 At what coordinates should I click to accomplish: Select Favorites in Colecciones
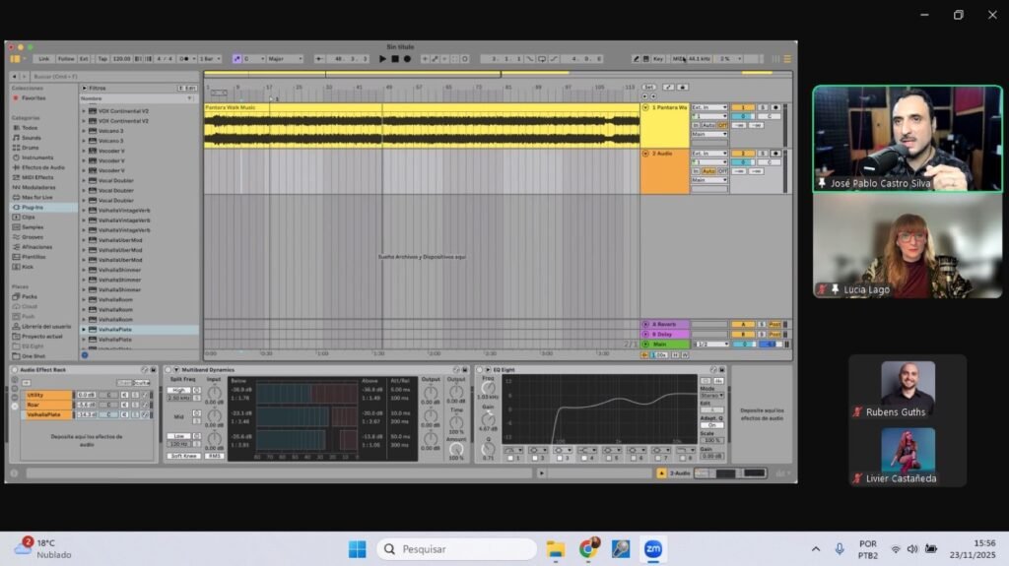(34, 98)
